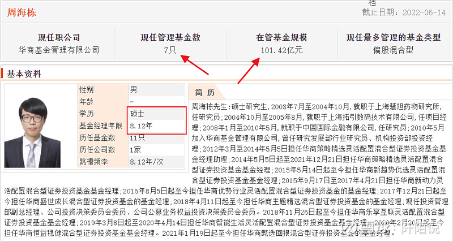Click the 基本资料 section header
This screenshot has width=453, height=242.
24,74
